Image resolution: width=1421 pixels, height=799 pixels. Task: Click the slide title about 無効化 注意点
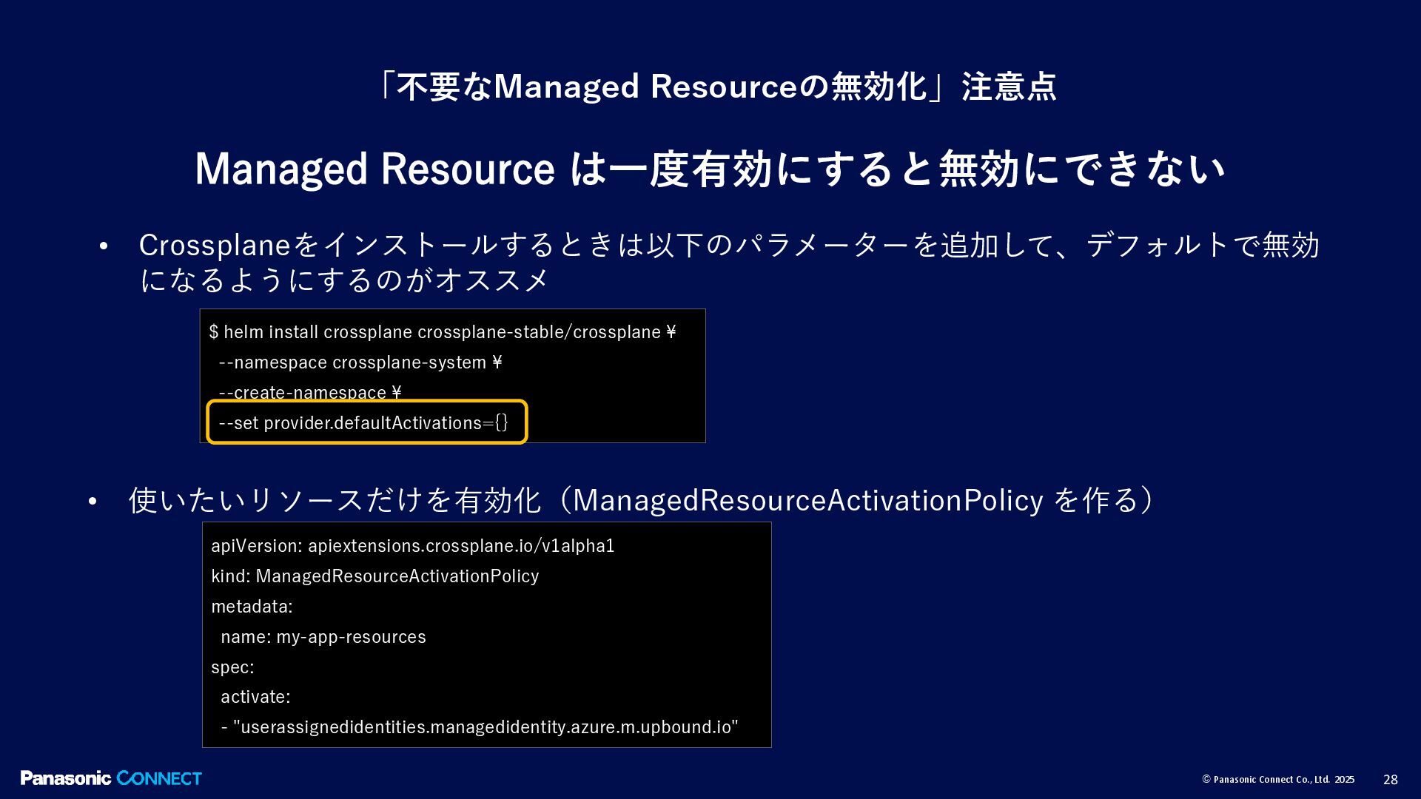click(716, 87)
